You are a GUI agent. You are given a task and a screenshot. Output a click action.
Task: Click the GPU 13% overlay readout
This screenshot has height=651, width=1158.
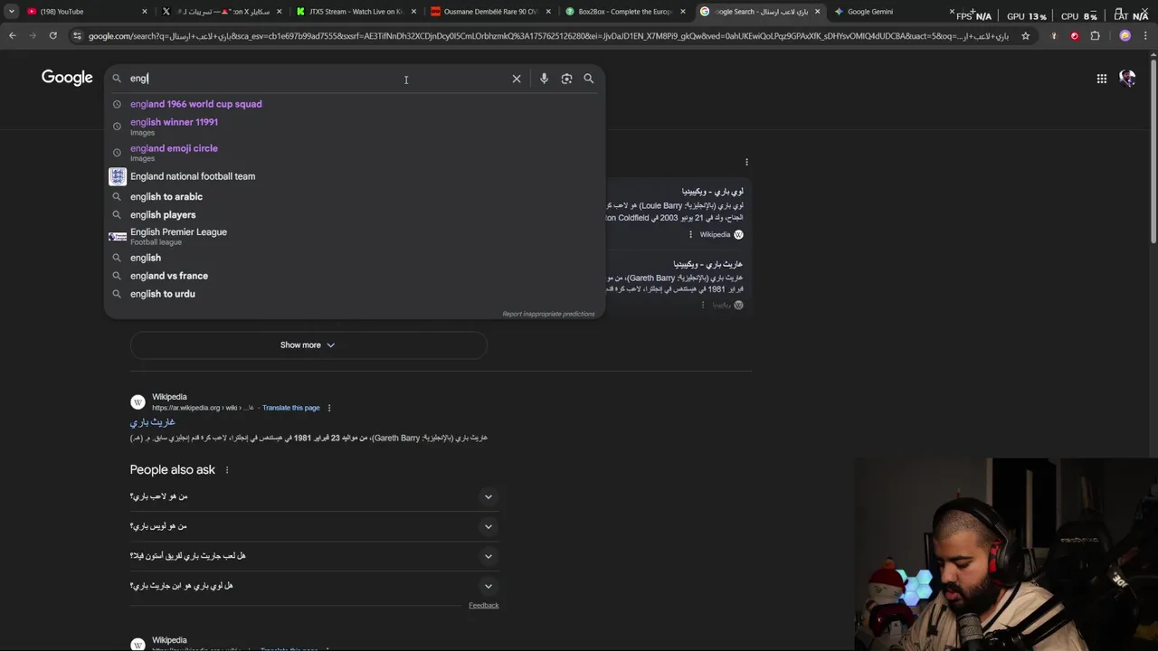(x=1027, y=16)
